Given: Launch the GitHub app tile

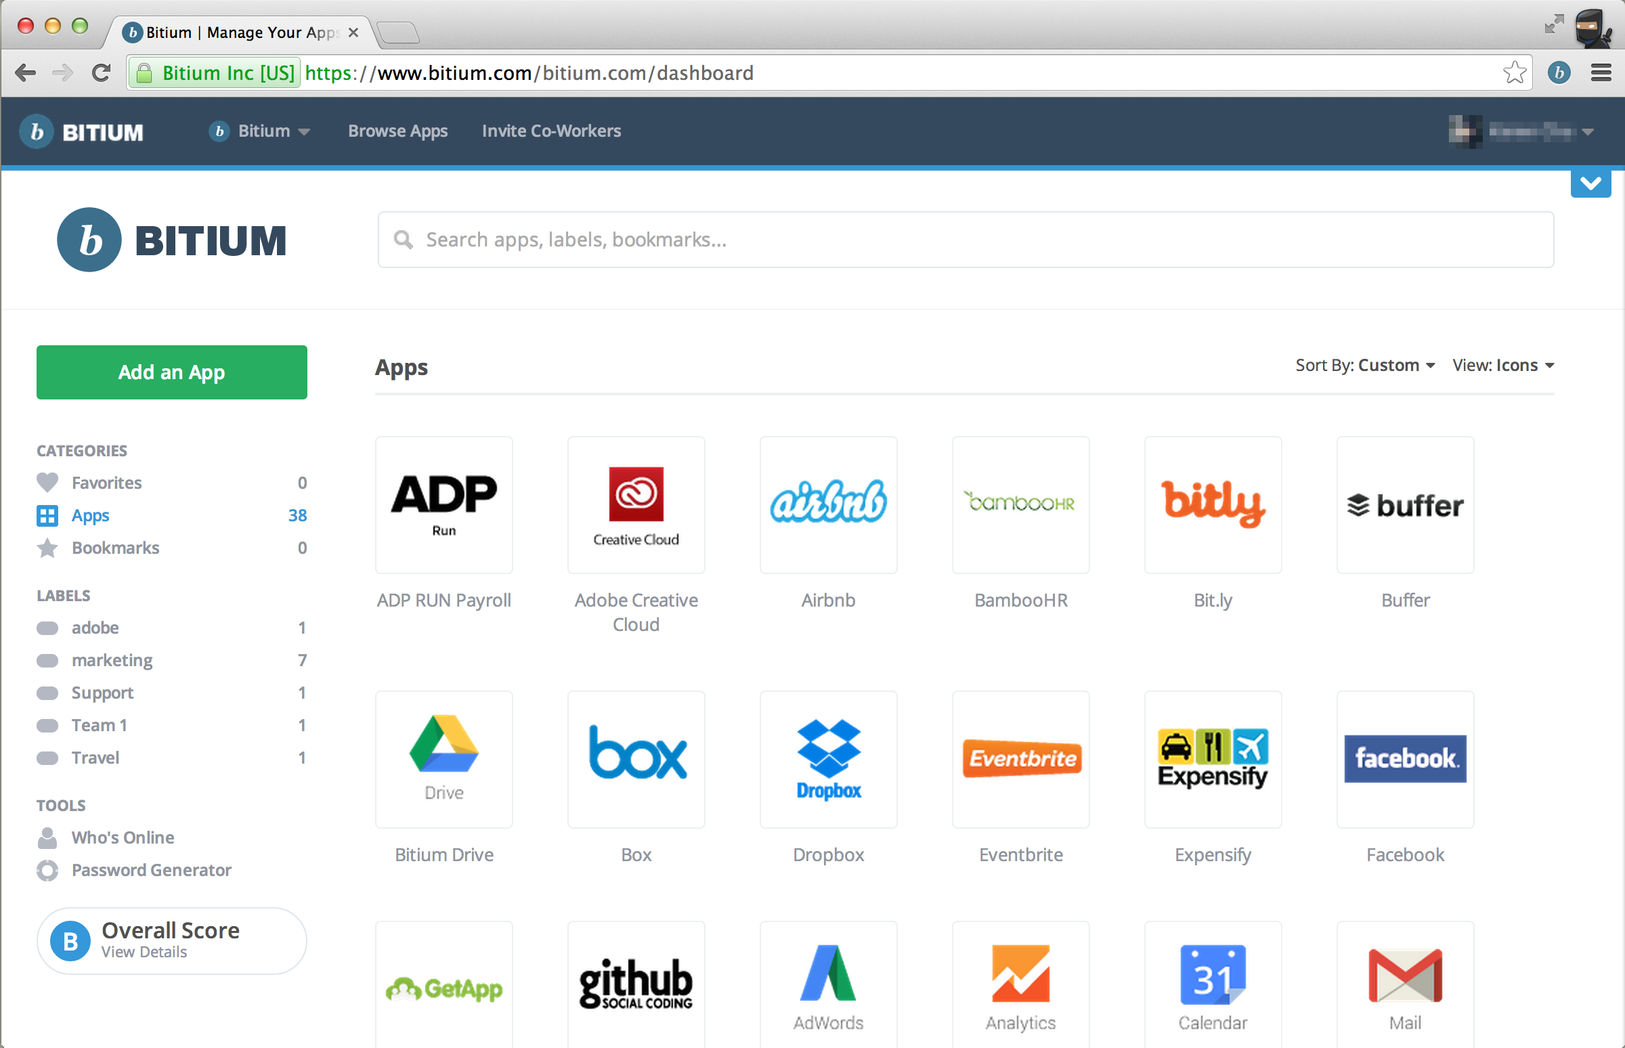Looking at the screenshot, I should [x=636, y=984].
